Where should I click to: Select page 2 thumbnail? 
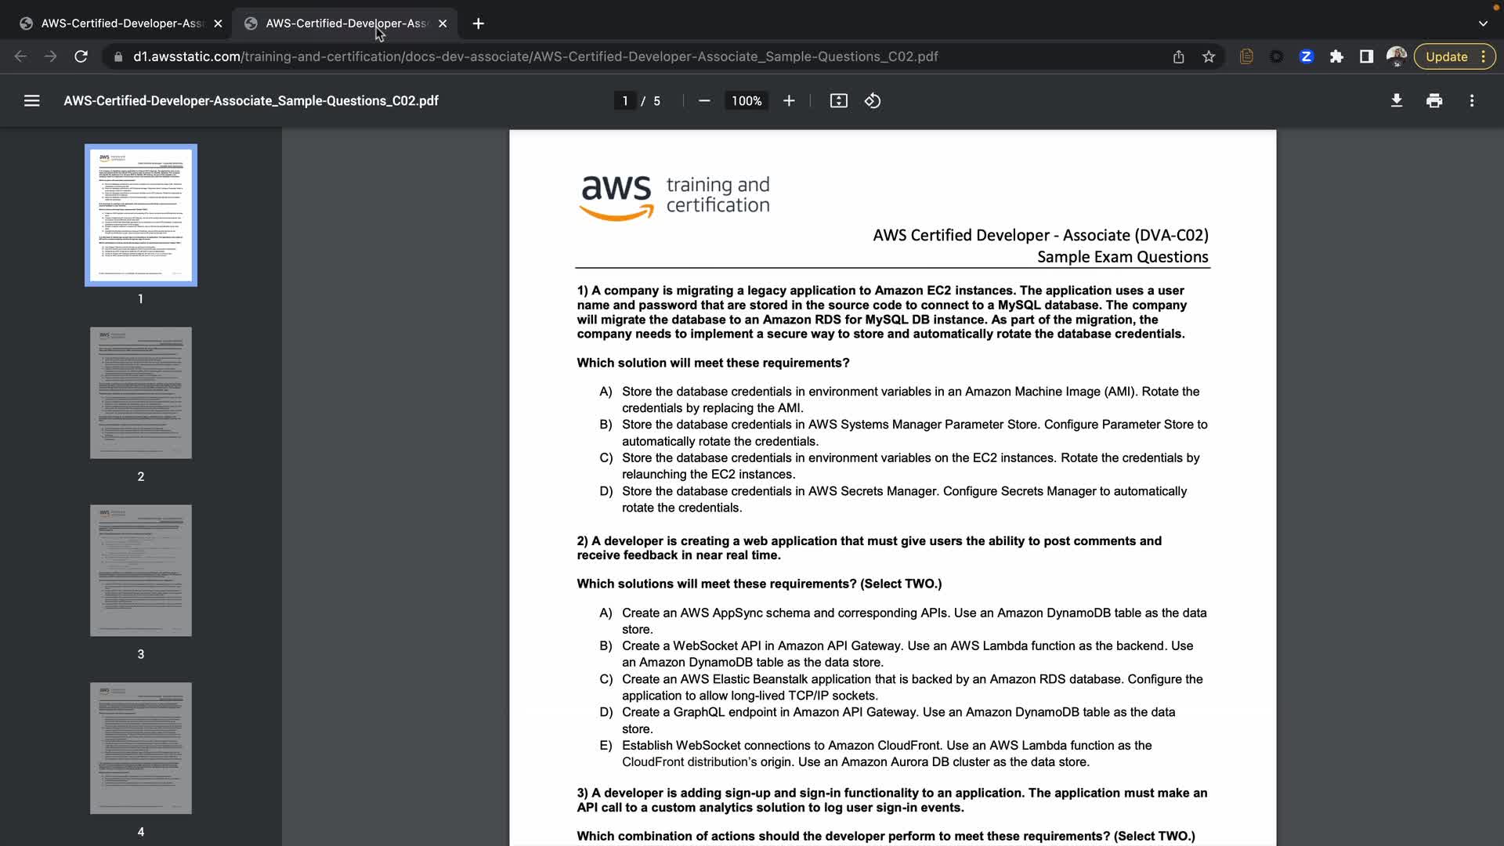(x=141, y=392)
